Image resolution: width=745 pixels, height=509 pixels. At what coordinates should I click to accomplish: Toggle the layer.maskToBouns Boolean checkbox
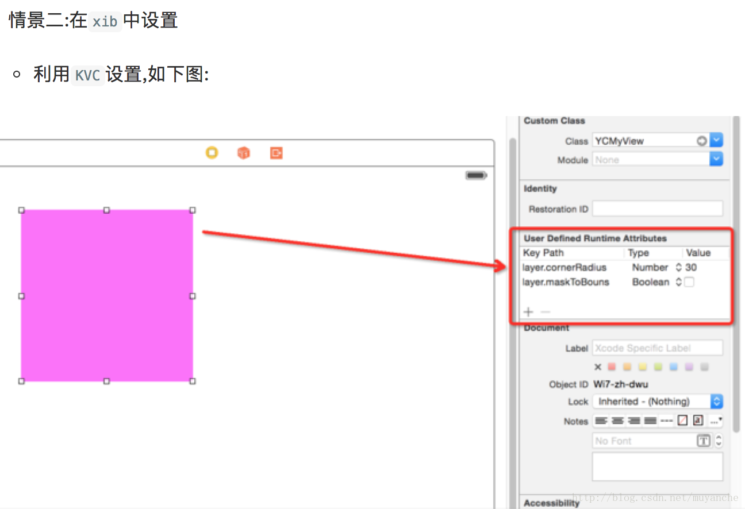689,282
